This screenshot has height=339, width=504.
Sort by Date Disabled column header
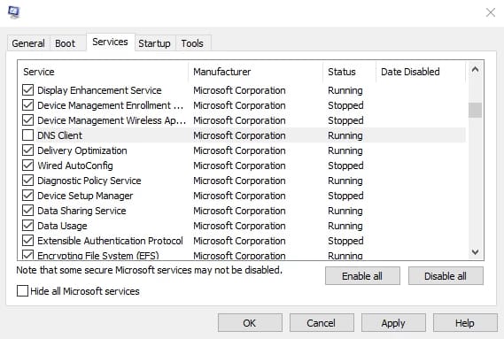click(x=421, y=72)
